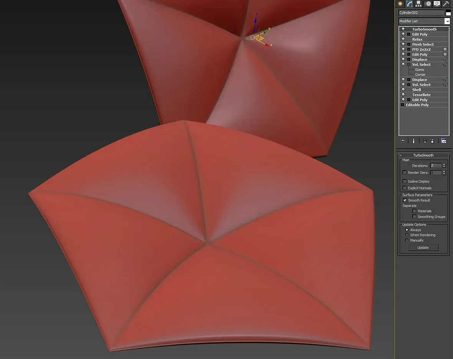
Task: Select the Shell modifier in the stack
Action: coord(424,89)
